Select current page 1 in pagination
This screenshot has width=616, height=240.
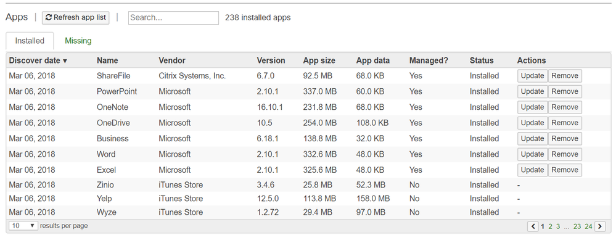(543, 226)
